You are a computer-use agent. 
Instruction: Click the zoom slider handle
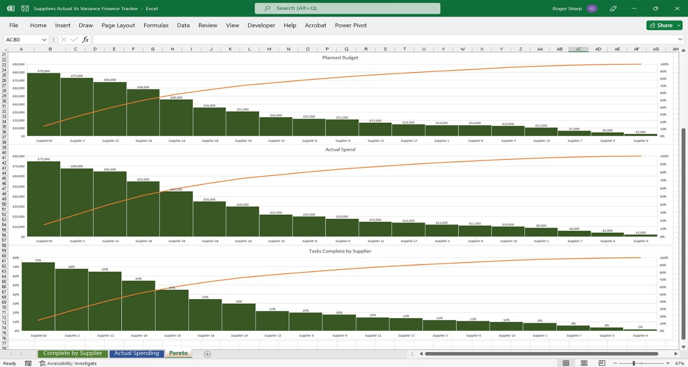pos(633,363)
